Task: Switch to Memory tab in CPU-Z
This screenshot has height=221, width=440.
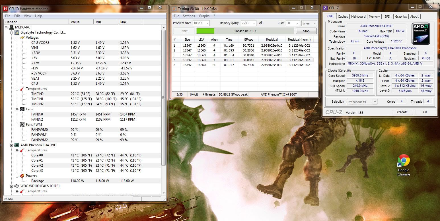Action: pyautogui.click(x=374, y=16)
